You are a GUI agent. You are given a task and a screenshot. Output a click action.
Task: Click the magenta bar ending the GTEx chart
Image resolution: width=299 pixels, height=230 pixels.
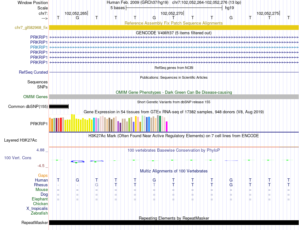(x=166, y=126)
